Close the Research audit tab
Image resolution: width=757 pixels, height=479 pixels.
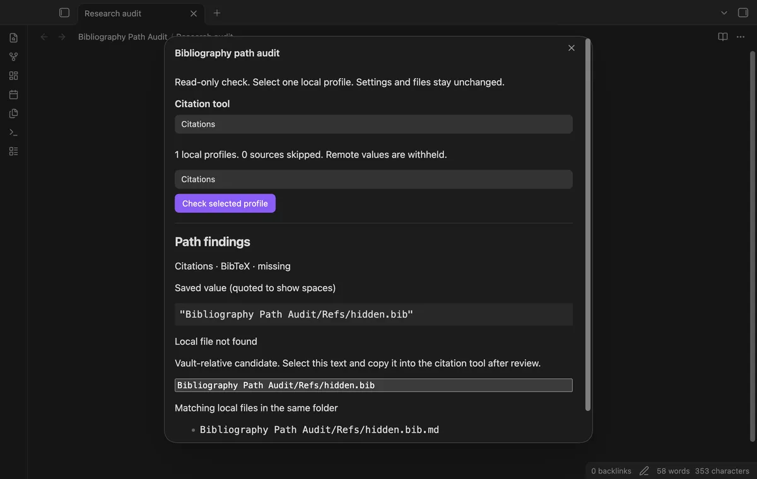click(194, 13)
